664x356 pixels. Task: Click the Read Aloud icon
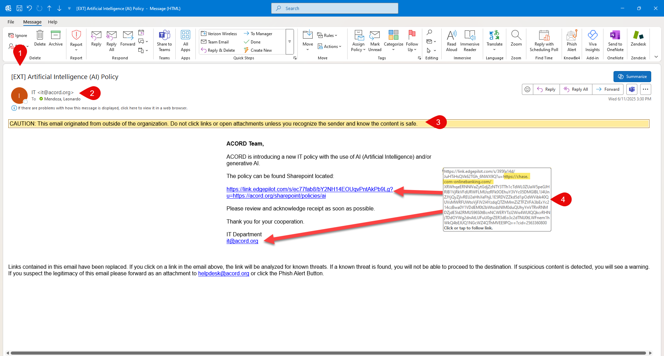[x=451, y=36]
